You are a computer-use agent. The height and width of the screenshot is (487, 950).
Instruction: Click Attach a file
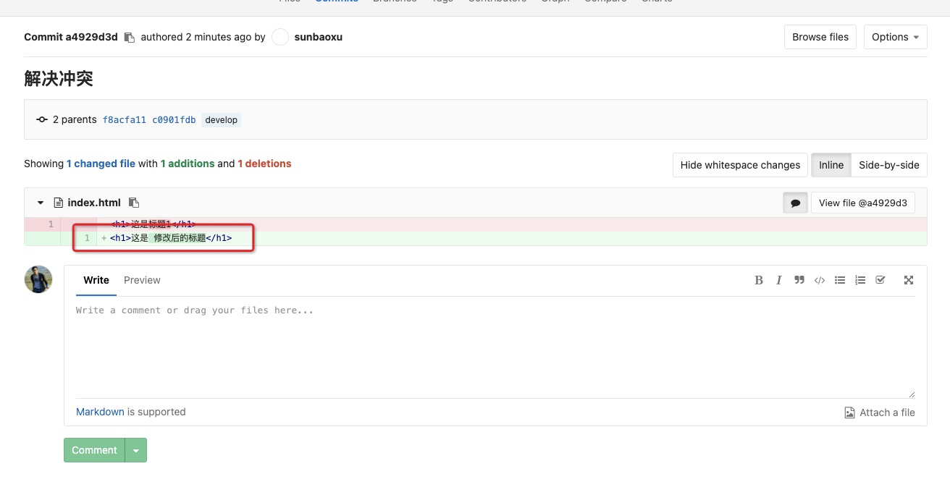880,412
